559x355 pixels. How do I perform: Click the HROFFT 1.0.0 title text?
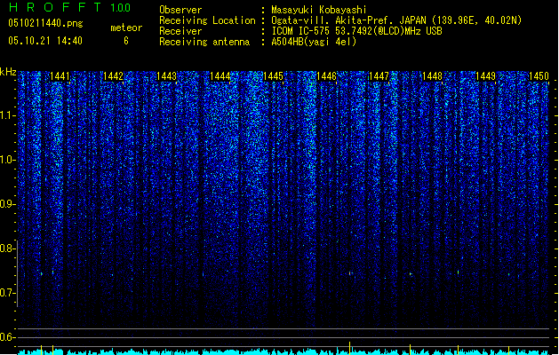pyautogui.click(x=69, y=7)
